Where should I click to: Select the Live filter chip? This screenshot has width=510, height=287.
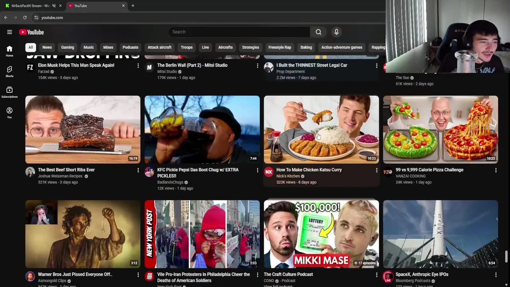(205, 47)
